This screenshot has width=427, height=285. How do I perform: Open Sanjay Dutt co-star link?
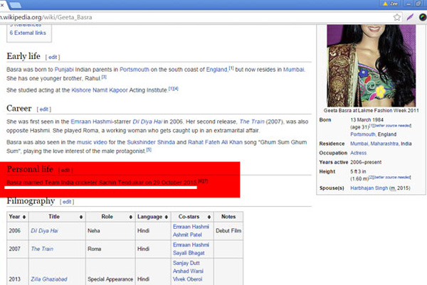186,263
